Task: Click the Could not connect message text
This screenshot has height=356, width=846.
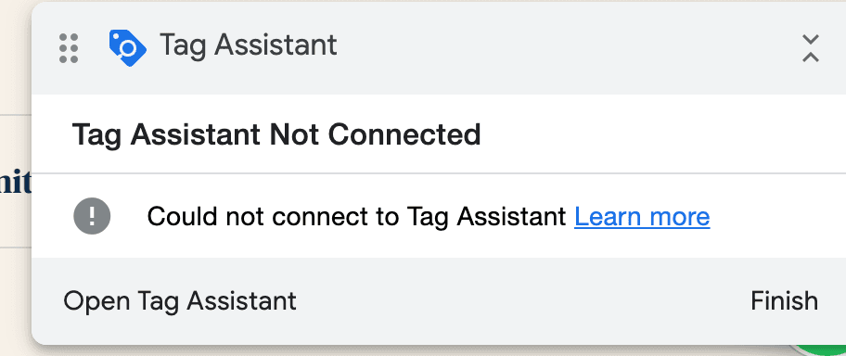Action: [x=356, y=217]
